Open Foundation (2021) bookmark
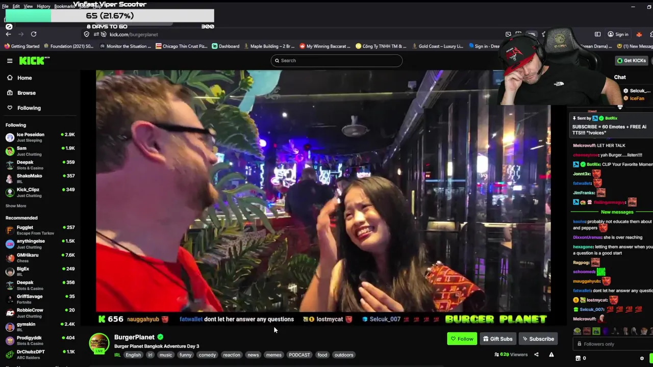Viewport: 653px width, 367px height. 69,46
